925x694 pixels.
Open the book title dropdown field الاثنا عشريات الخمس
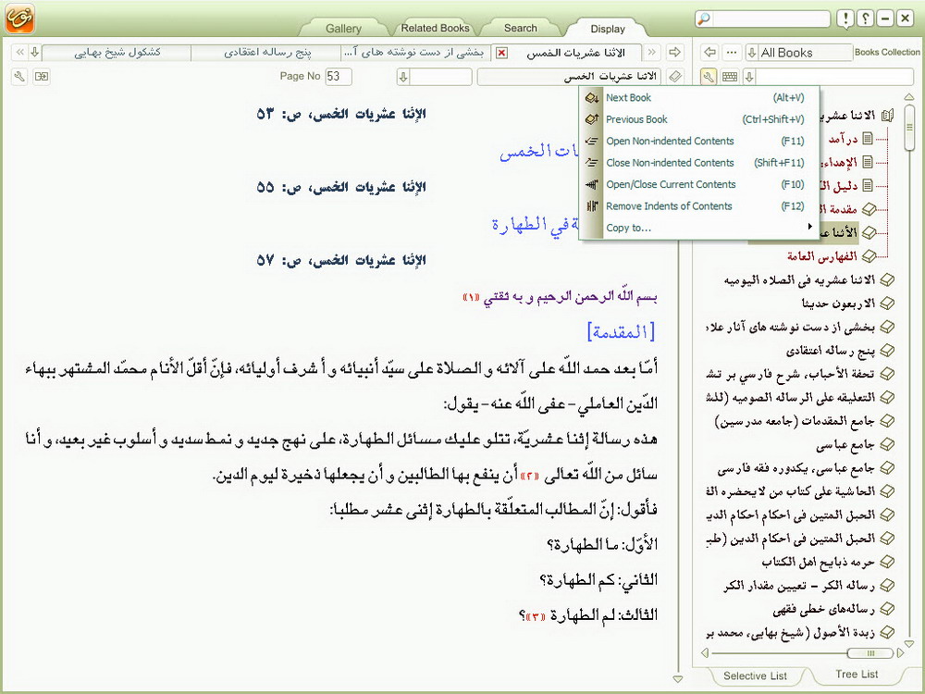569,76
